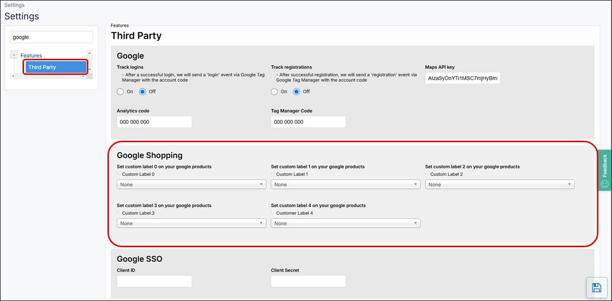The image size is (612, 301).
Task: Select the Analytics code field
Action: coord(154,122)
